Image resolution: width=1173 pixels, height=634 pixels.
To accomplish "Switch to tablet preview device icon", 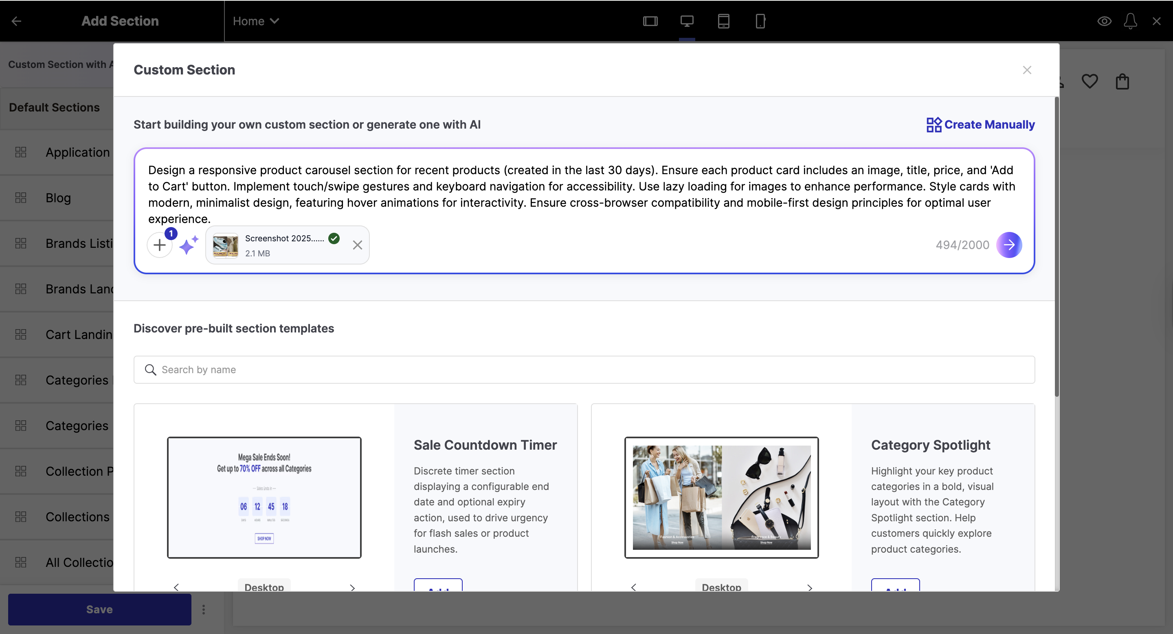I will pos(723,21).
